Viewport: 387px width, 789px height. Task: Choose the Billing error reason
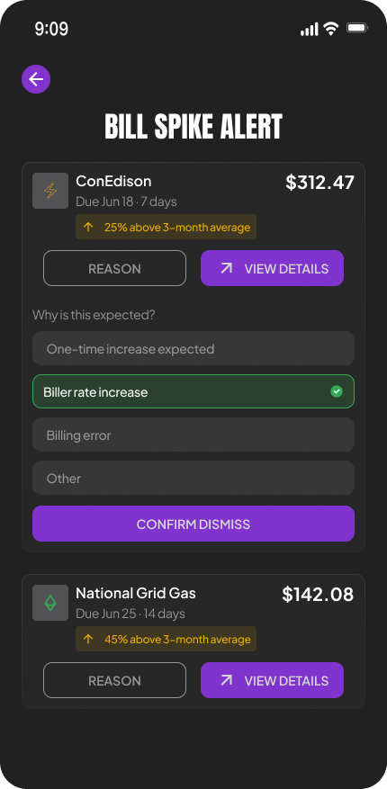[193, 435]
